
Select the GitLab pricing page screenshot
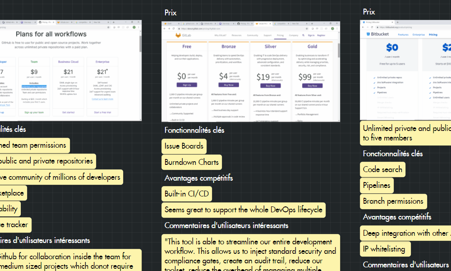pyautogui.click(x=250, y=71)
